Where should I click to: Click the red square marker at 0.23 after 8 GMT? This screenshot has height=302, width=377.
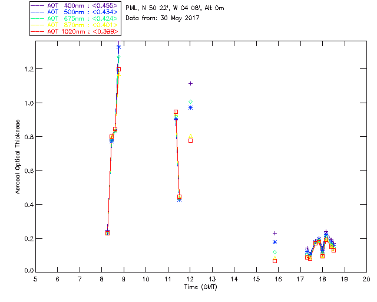(x=107, y=233)
